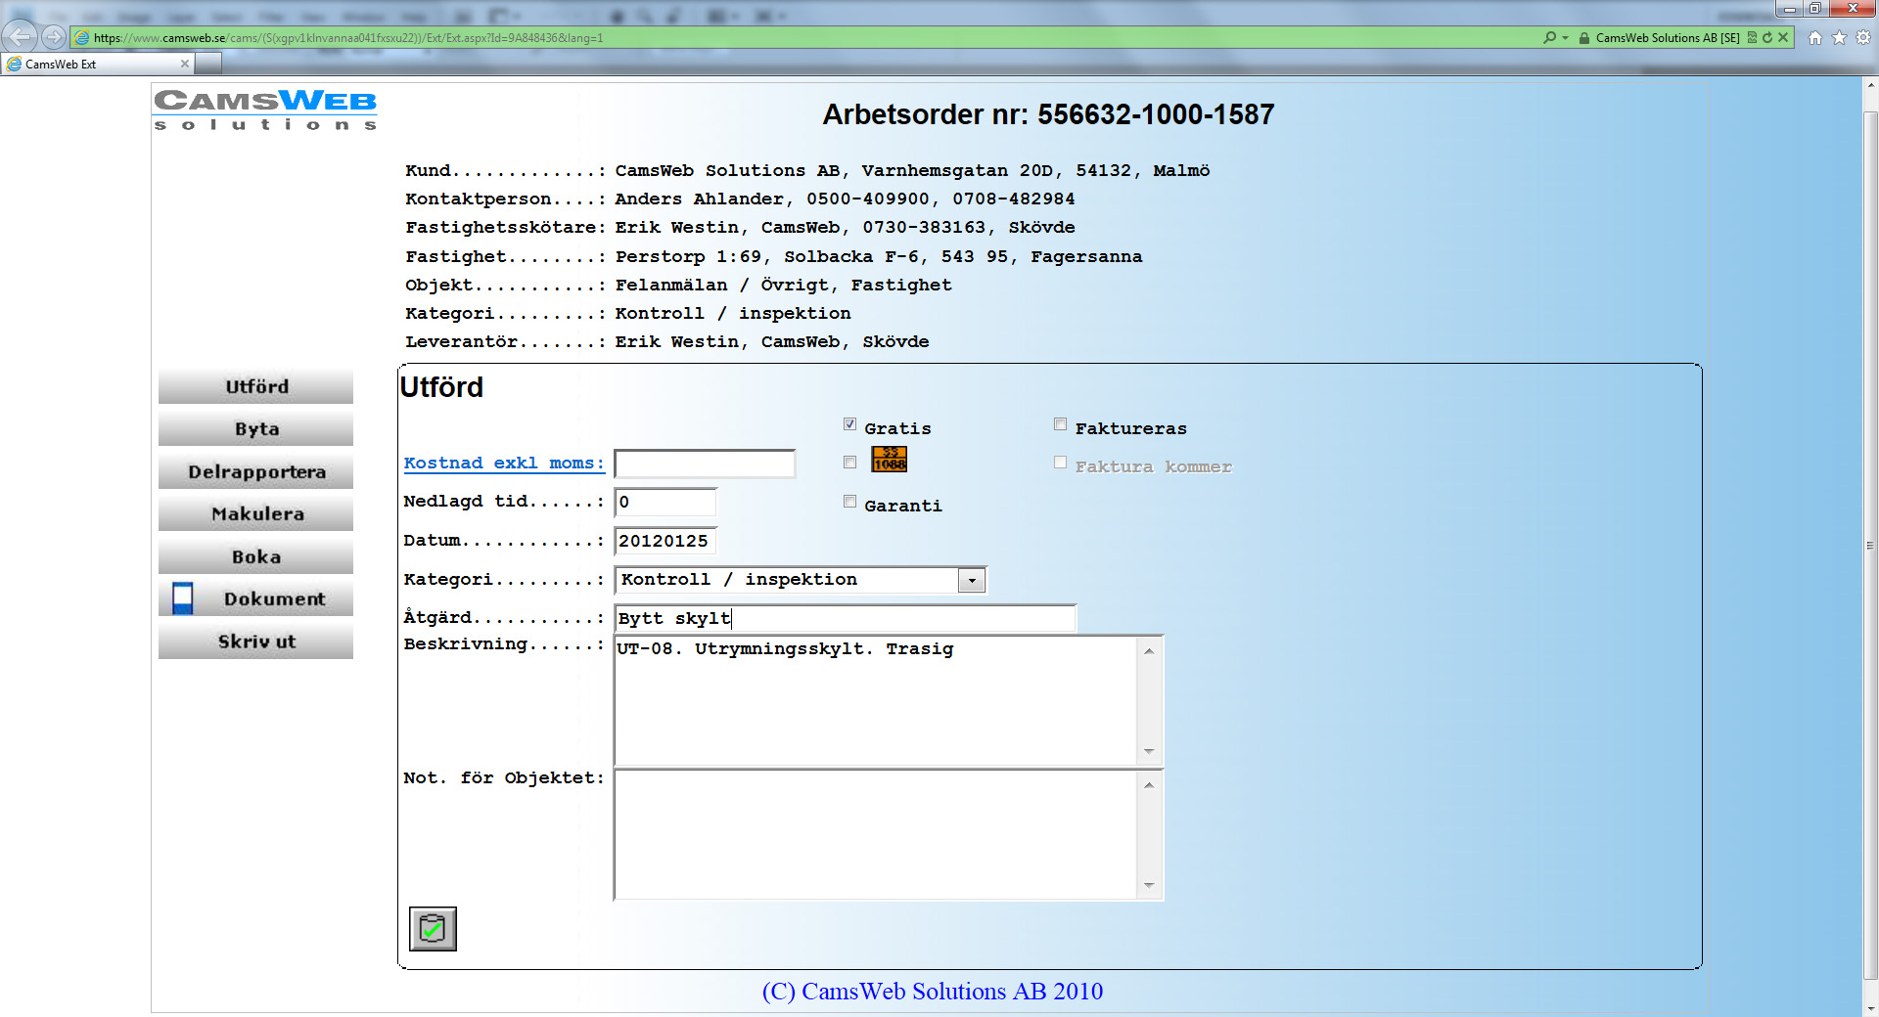Image resolution: width=1879 pixels, height=1017 pixels.
Task: Click the address bar search magnifier icon
Action: (1549, 38)
